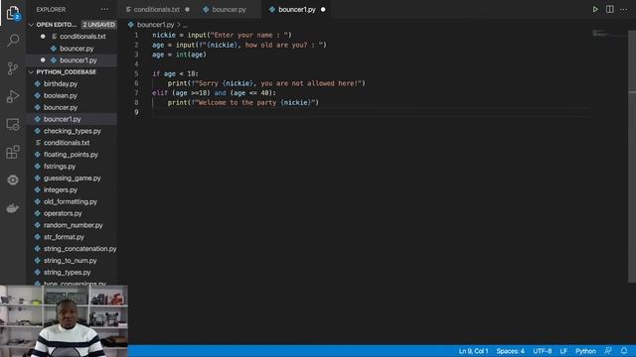Open guessing_game.py file
This screenshot has height=357, width=636.
point(73,178)
